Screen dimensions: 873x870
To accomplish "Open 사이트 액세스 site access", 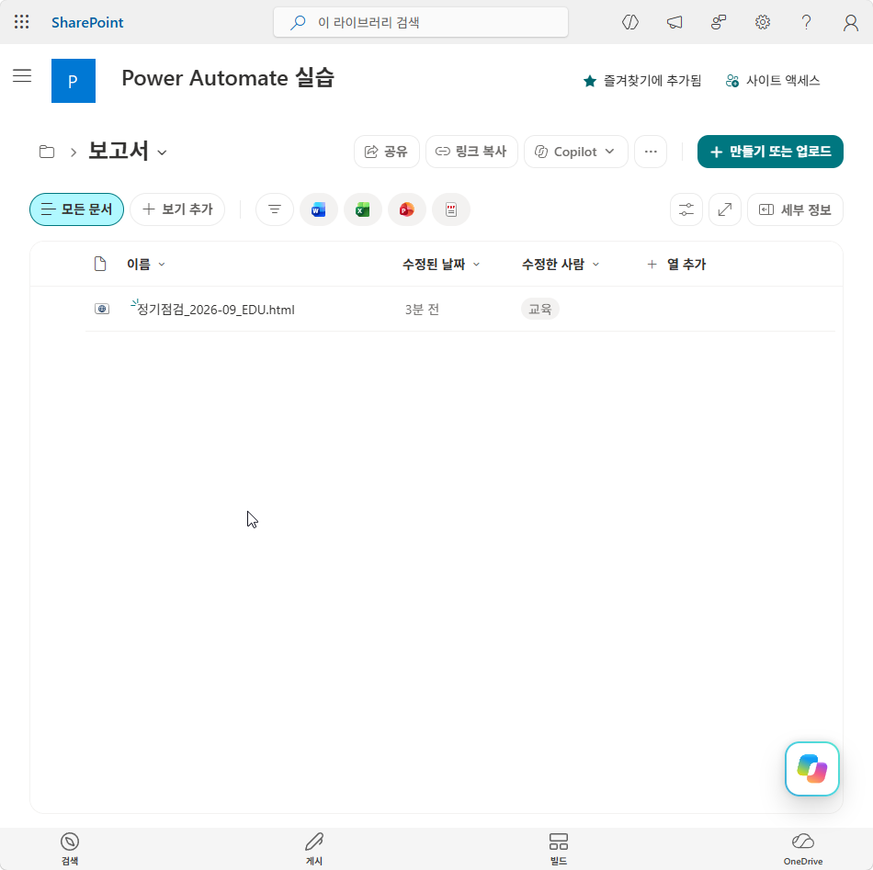I will [x=773, y=81].
